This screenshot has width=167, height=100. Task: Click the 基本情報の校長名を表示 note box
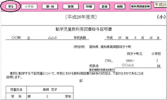pyautogui.click(x=101, y=70)
